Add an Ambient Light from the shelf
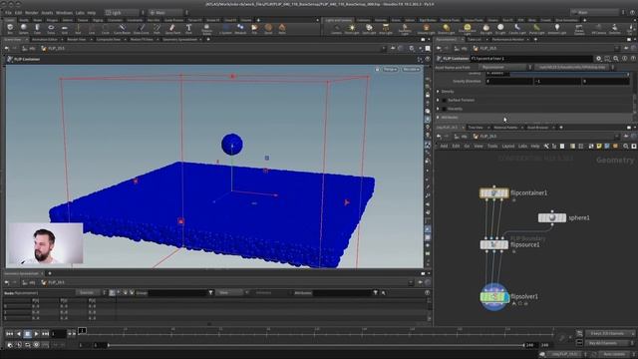The height and width of the screenshot is (359, 638). click(556, 29)
